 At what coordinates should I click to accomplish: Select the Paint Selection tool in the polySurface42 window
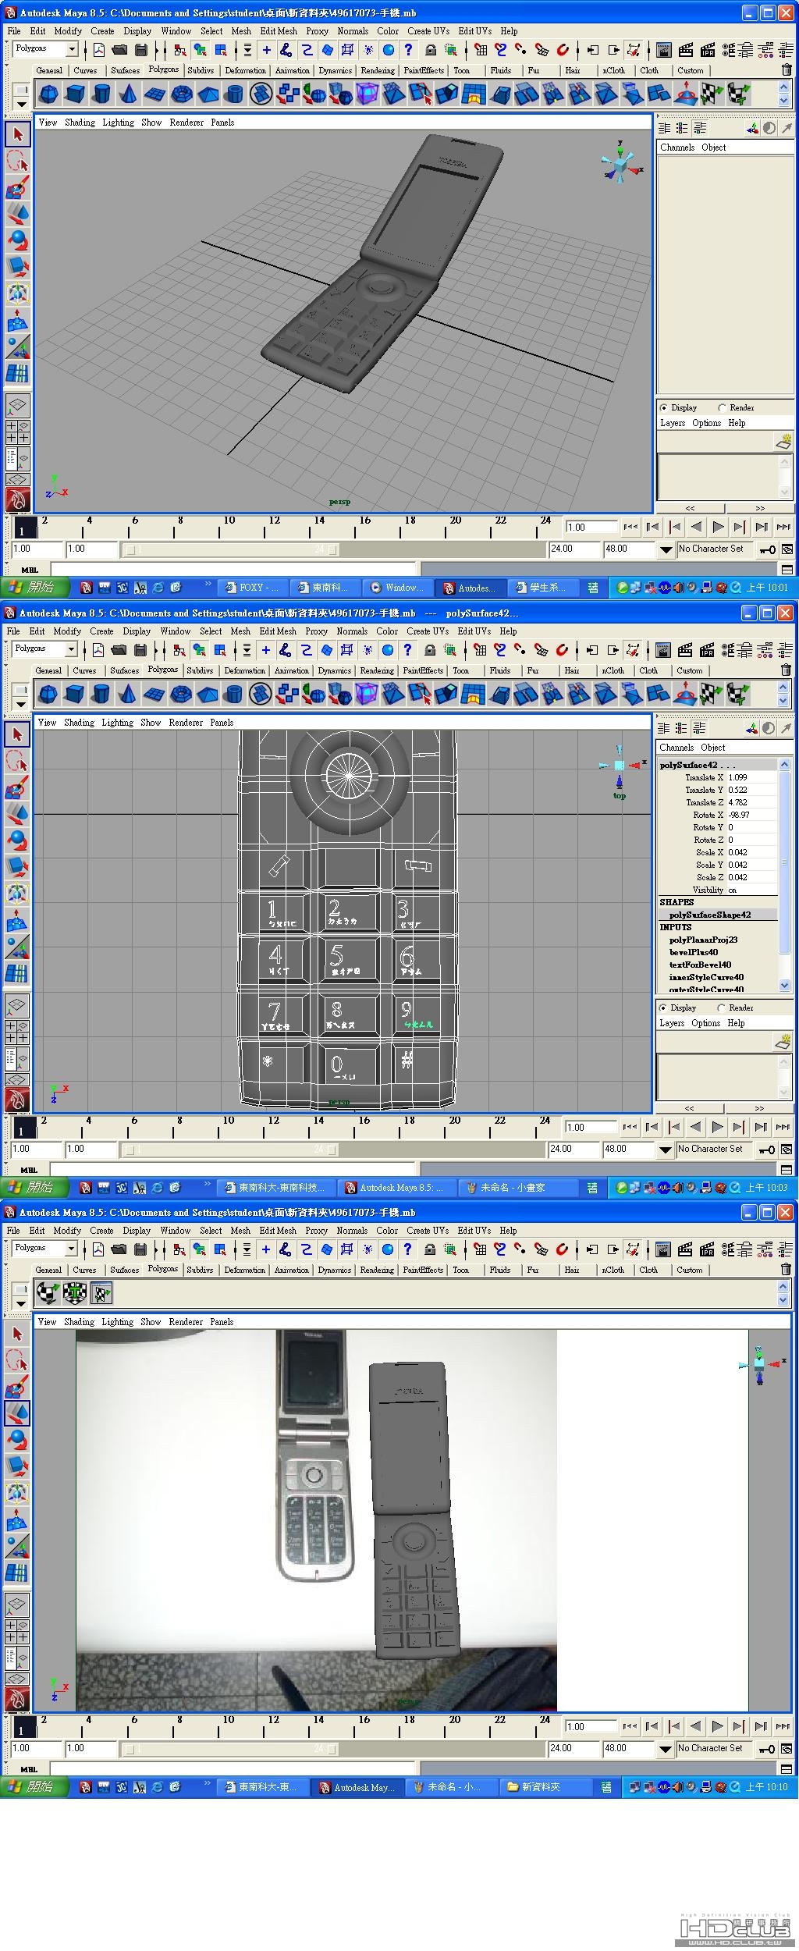tap(17, 787)
